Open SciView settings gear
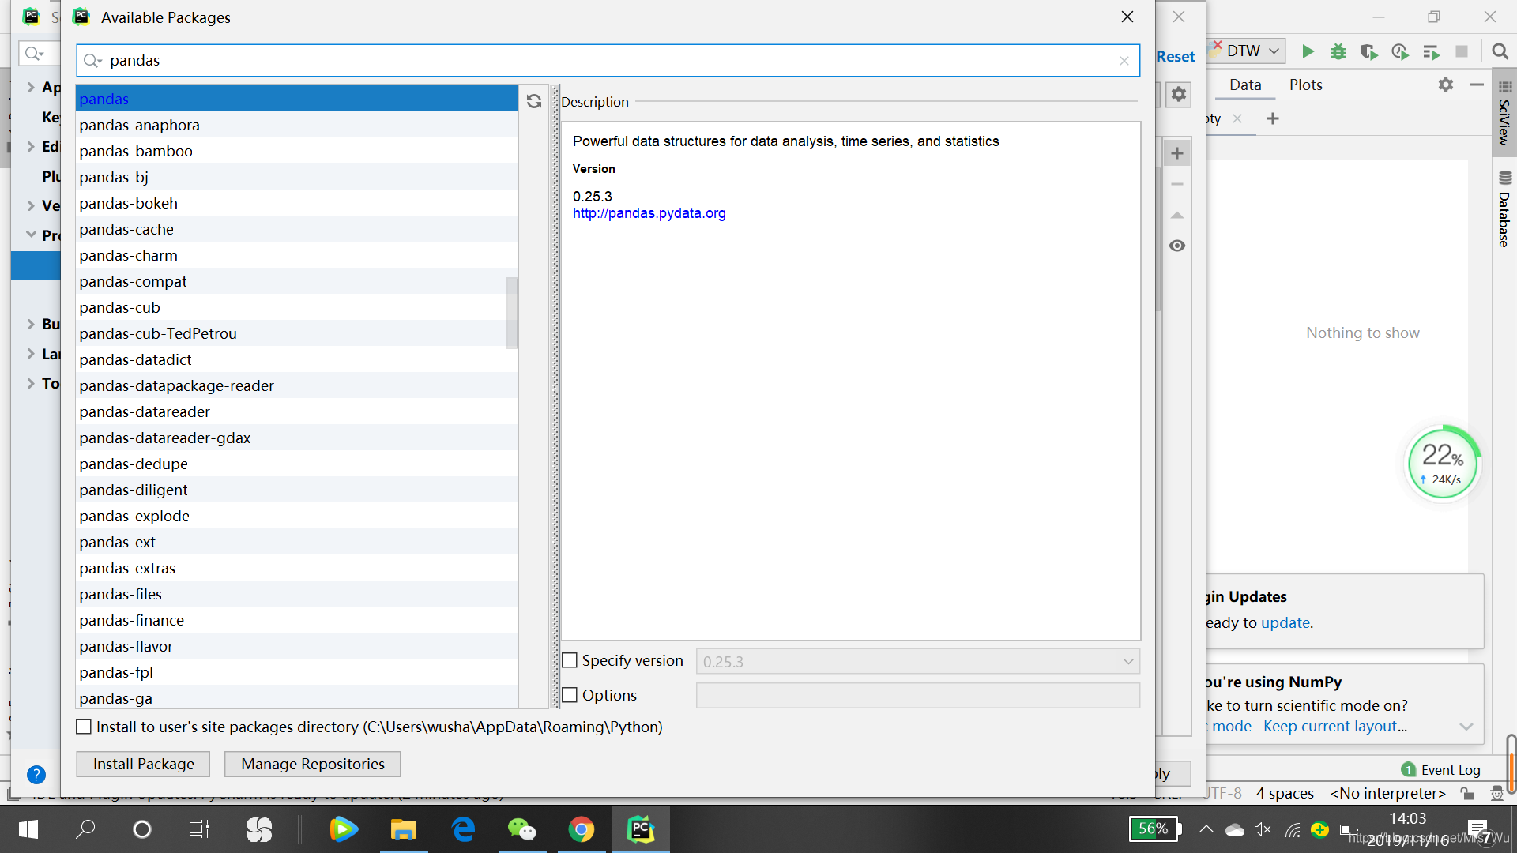 click(1445, 85)
